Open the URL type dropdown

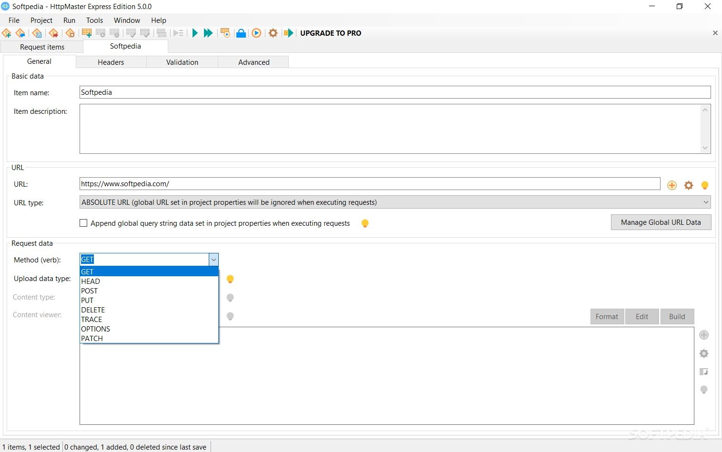point(395,202)
